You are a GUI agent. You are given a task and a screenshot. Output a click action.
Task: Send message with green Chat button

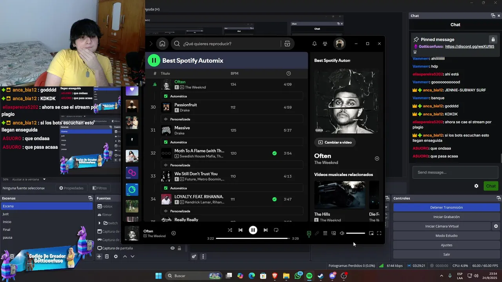(x=491, y=186)
